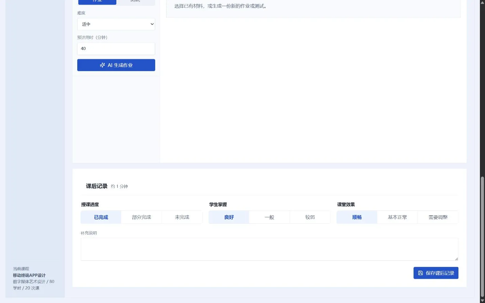Choose 基本正常 for 课堂效果
The height and width of the screenshot is (303, 485).
[x=397, y=217]
